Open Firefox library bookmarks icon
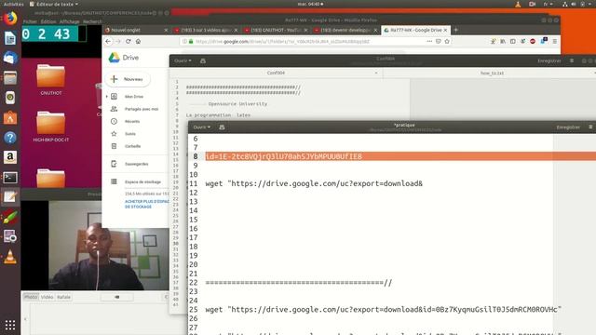 point(503,41)
